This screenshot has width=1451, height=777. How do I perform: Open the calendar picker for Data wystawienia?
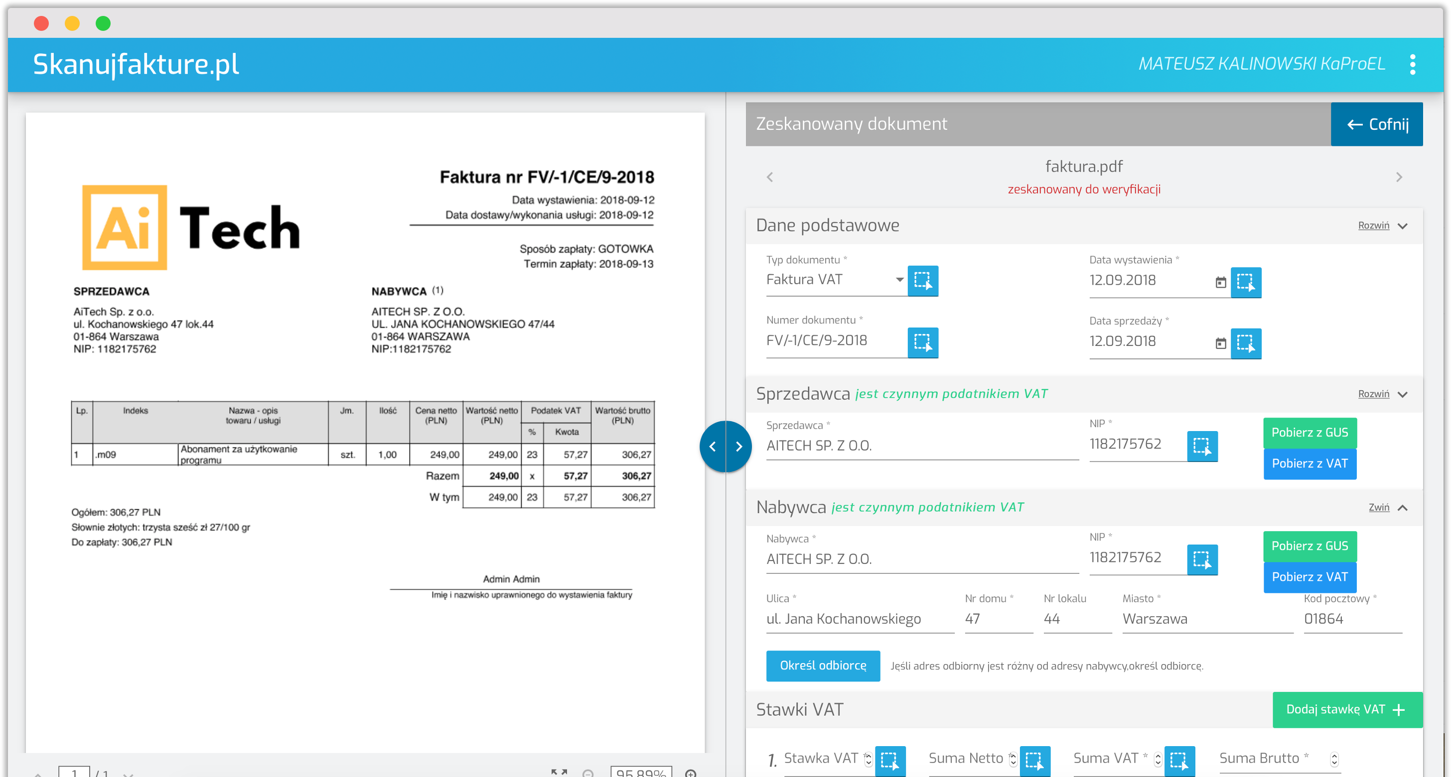[x=1221, y=283]
